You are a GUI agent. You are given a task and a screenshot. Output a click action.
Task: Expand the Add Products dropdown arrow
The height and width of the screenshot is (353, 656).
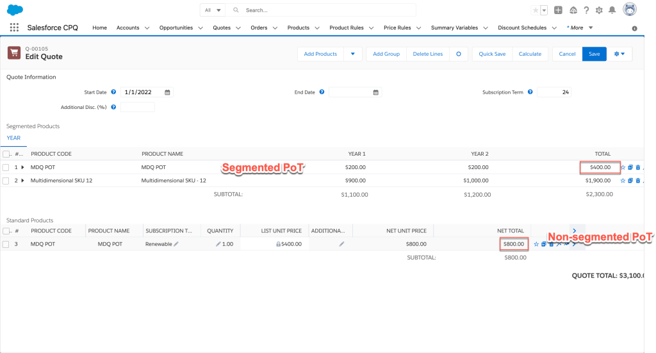point(352,54)
